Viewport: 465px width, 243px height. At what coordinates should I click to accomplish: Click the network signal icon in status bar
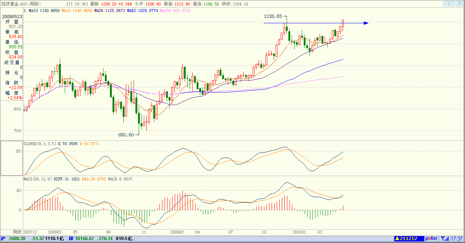coord(445,239)
